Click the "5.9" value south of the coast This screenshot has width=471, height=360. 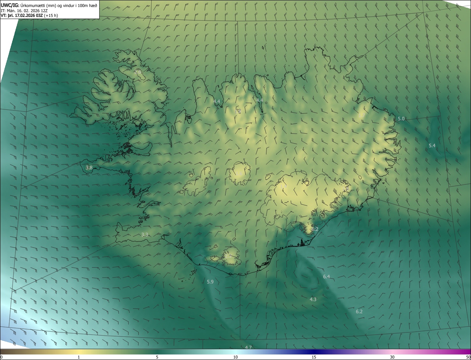(x=210, y=282)
